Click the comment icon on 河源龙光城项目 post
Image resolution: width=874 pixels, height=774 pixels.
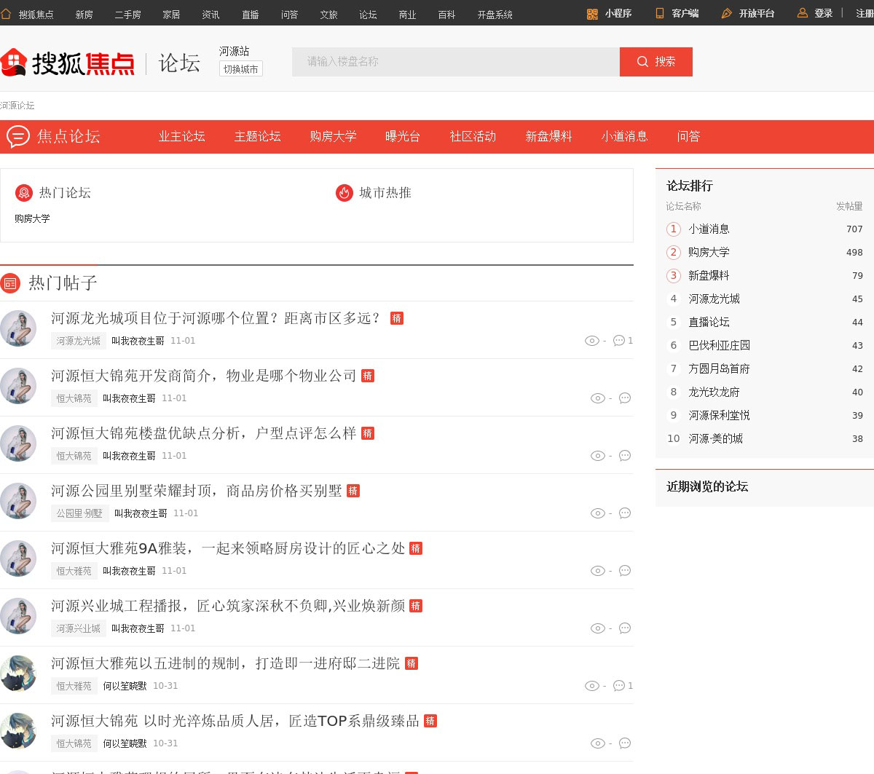(x=619, y=341)
